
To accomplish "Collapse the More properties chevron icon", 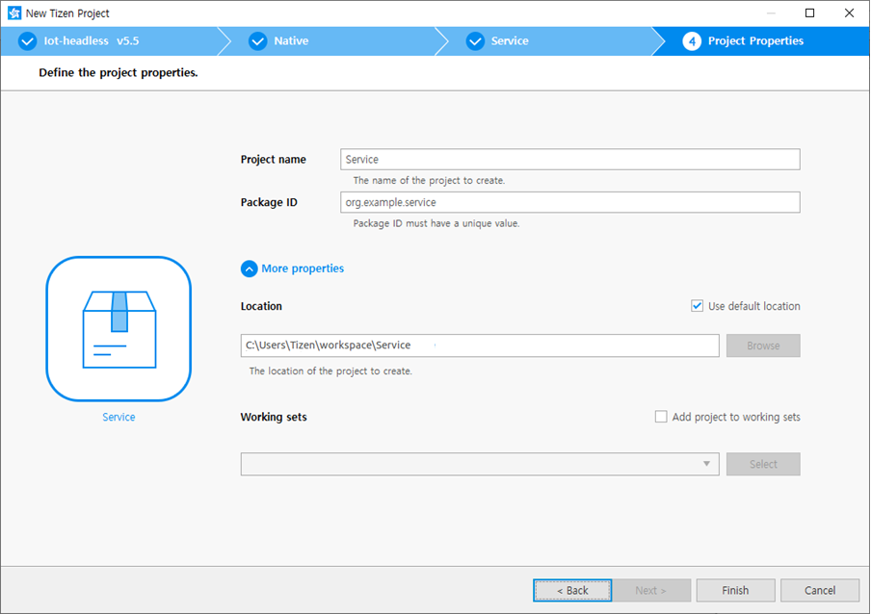I will pos(250,269).
